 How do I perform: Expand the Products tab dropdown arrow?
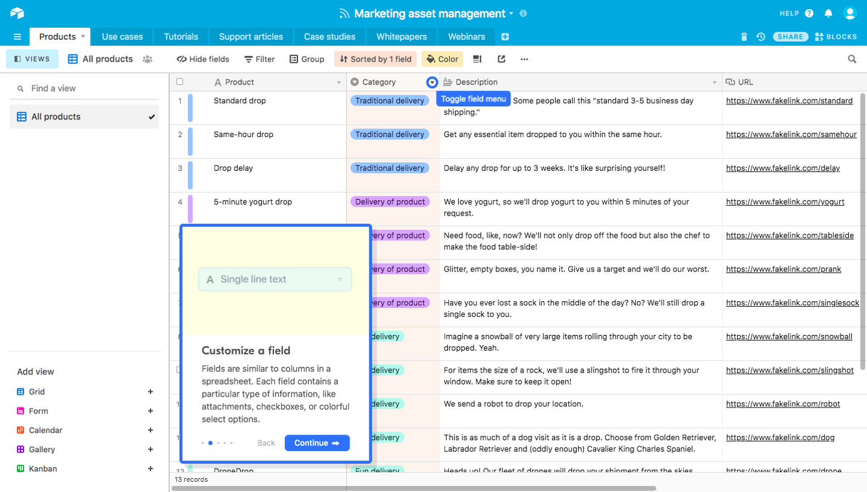(83, 36)
